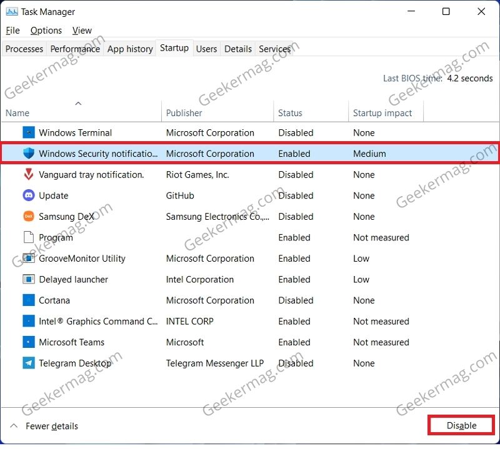Select the GrooveMonitor Utility entry name
This screenshot has width=500, height=449.
pos(82,259)
